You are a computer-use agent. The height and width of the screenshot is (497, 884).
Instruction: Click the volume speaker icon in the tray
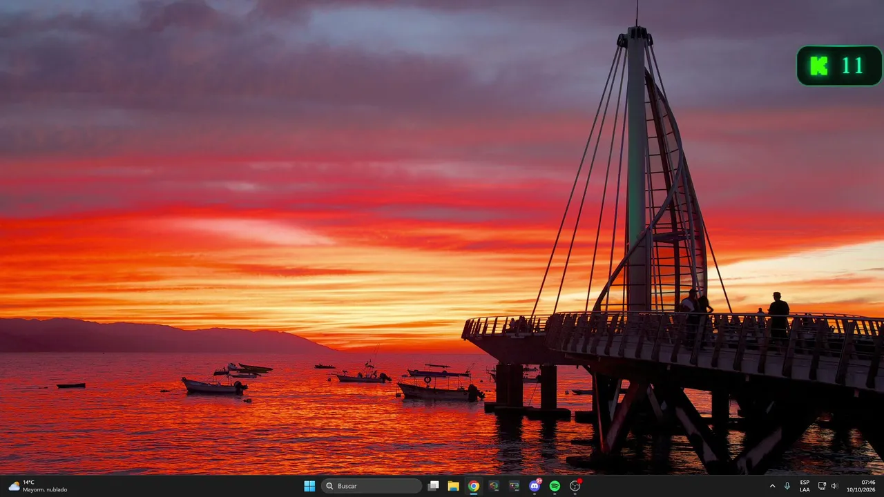pyautogui.click(x=834, y=486)
